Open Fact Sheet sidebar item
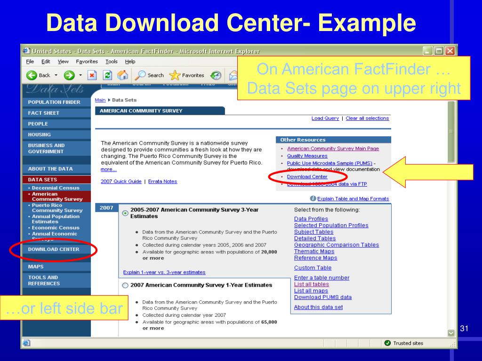 [56, 113]
